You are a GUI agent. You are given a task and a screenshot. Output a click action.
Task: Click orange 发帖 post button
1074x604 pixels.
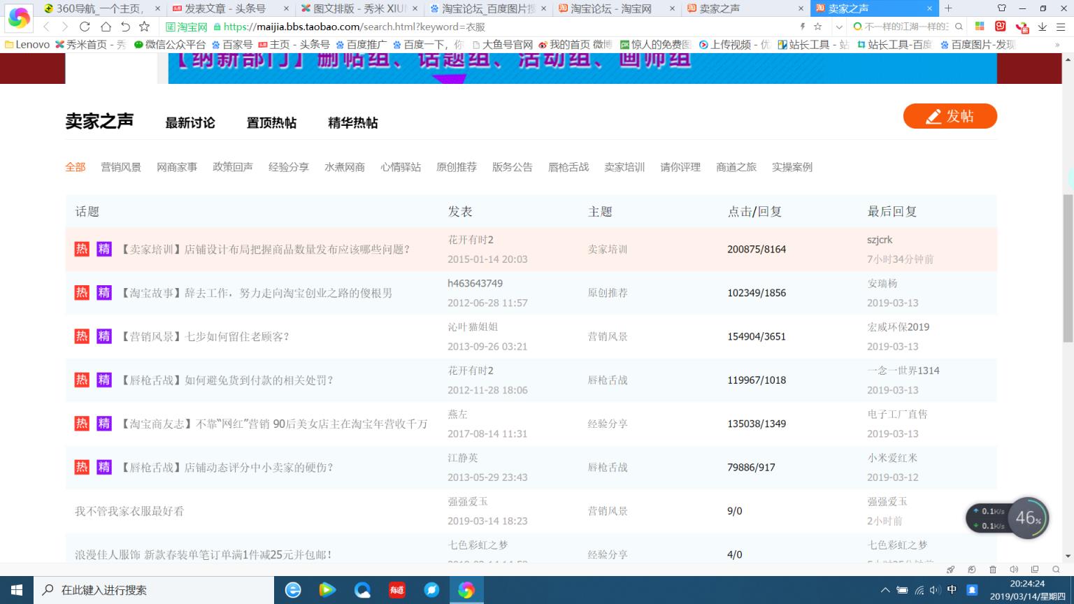tap(950, 116)
